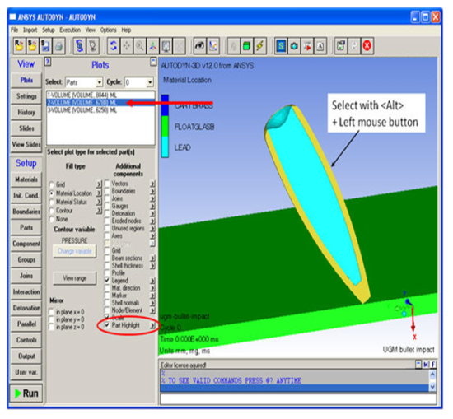Screen dimensions: 453x419
Task: Expand Legend options arrow
Action: coord(152,281)
